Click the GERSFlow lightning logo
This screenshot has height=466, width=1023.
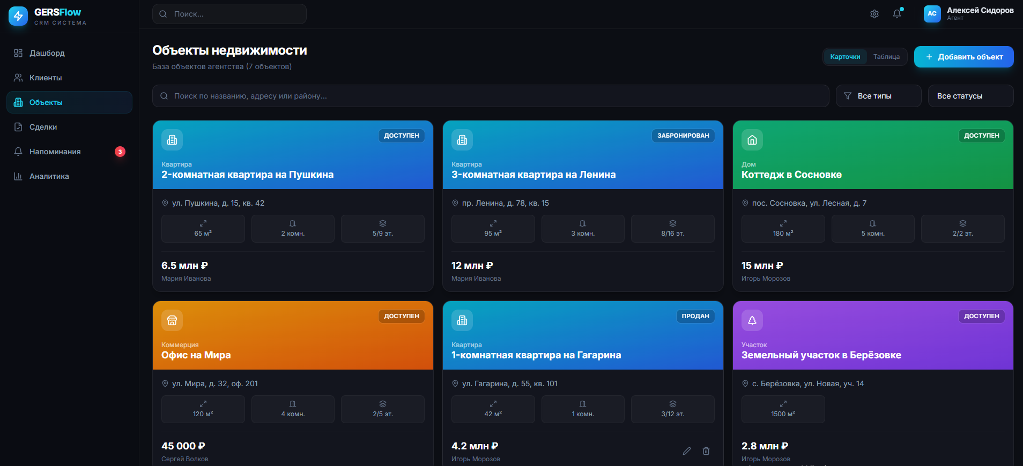click(18, 16)
